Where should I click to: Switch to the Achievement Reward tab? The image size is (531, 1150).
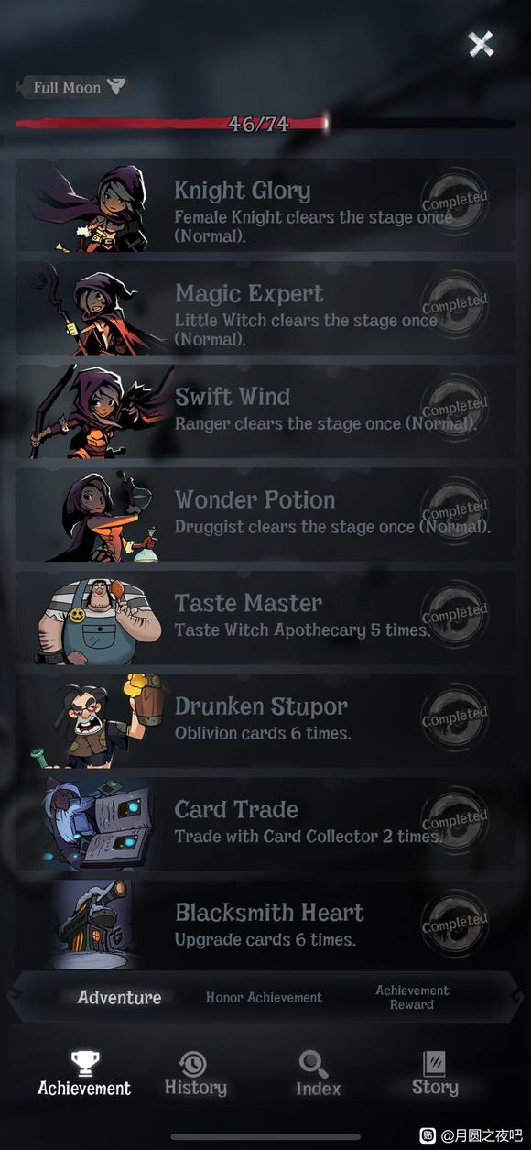point(412,998)
